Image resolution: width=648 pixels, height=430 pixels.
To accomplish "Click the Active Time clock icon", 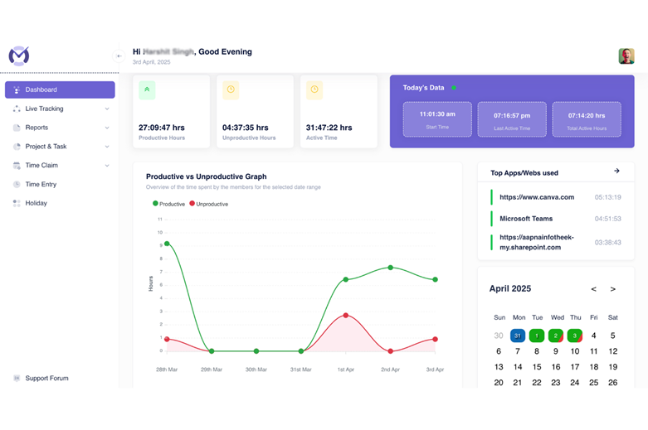I will pyautogui.click(x=314, y=89).
